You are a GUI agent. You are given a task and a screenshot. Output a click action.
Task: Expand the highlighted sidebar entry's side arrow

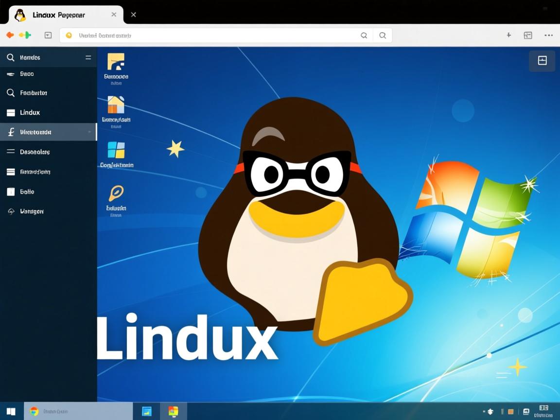click(89, 132)
